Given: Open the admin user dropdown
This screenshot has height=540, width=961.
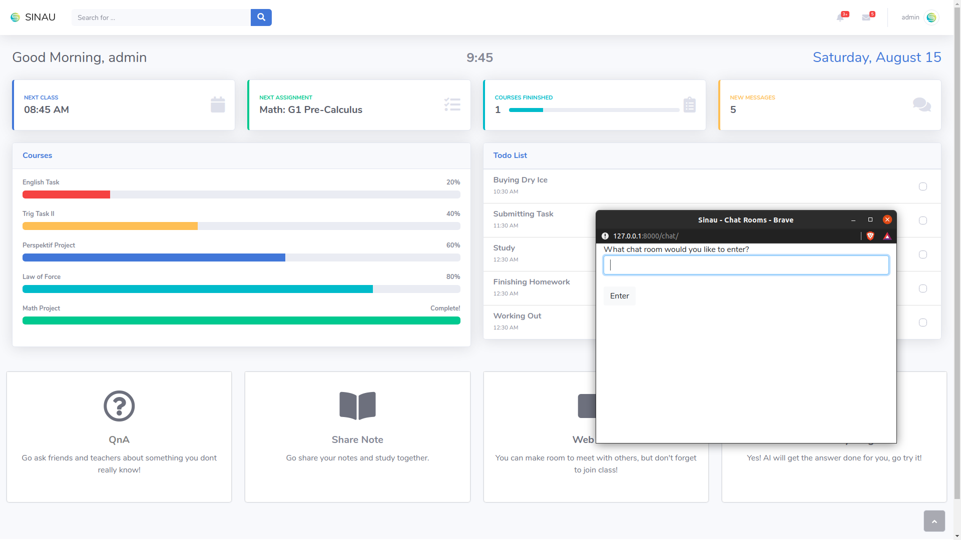Looking at the screenshot, I should coord(910,17).
